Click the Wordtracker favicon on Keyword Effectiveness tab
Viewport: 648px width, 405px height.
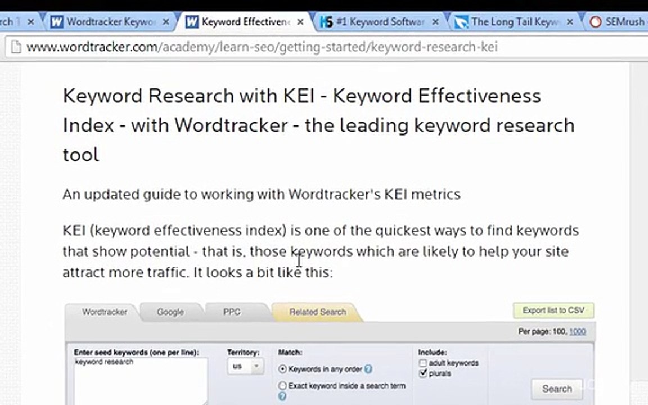(192, 22)
